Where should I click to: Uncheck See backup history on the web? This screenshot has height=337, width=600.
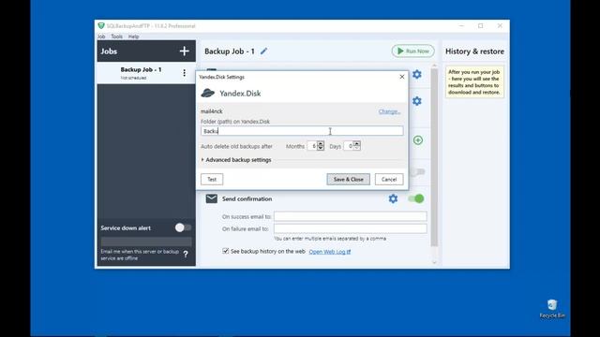[x=225, y=251]
